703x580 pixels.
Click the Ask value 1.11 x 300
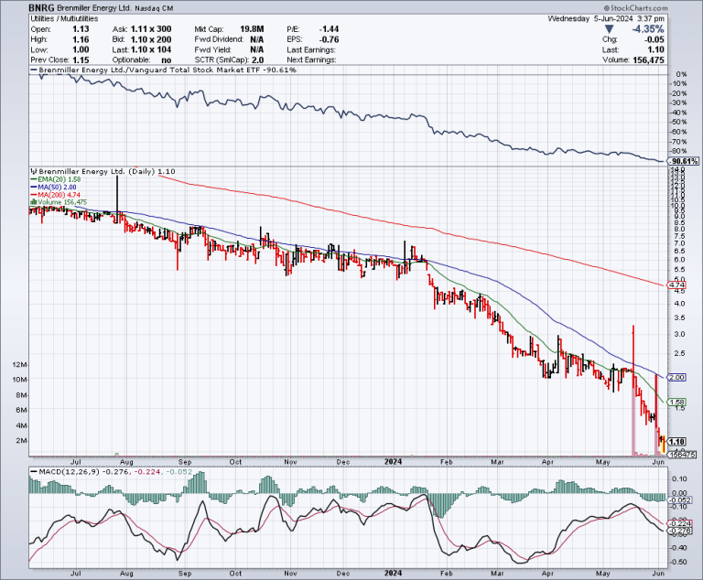151,28
